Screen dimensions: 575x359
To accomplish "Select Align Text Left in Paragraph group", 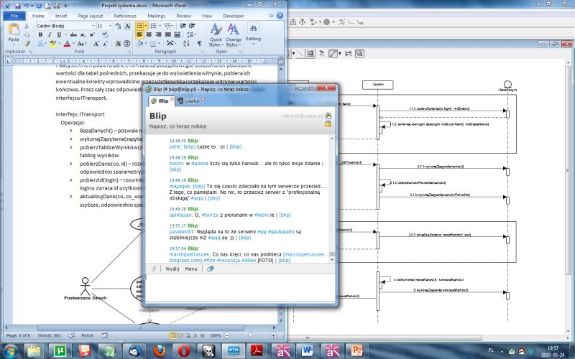I will click(x=139, y=34).
